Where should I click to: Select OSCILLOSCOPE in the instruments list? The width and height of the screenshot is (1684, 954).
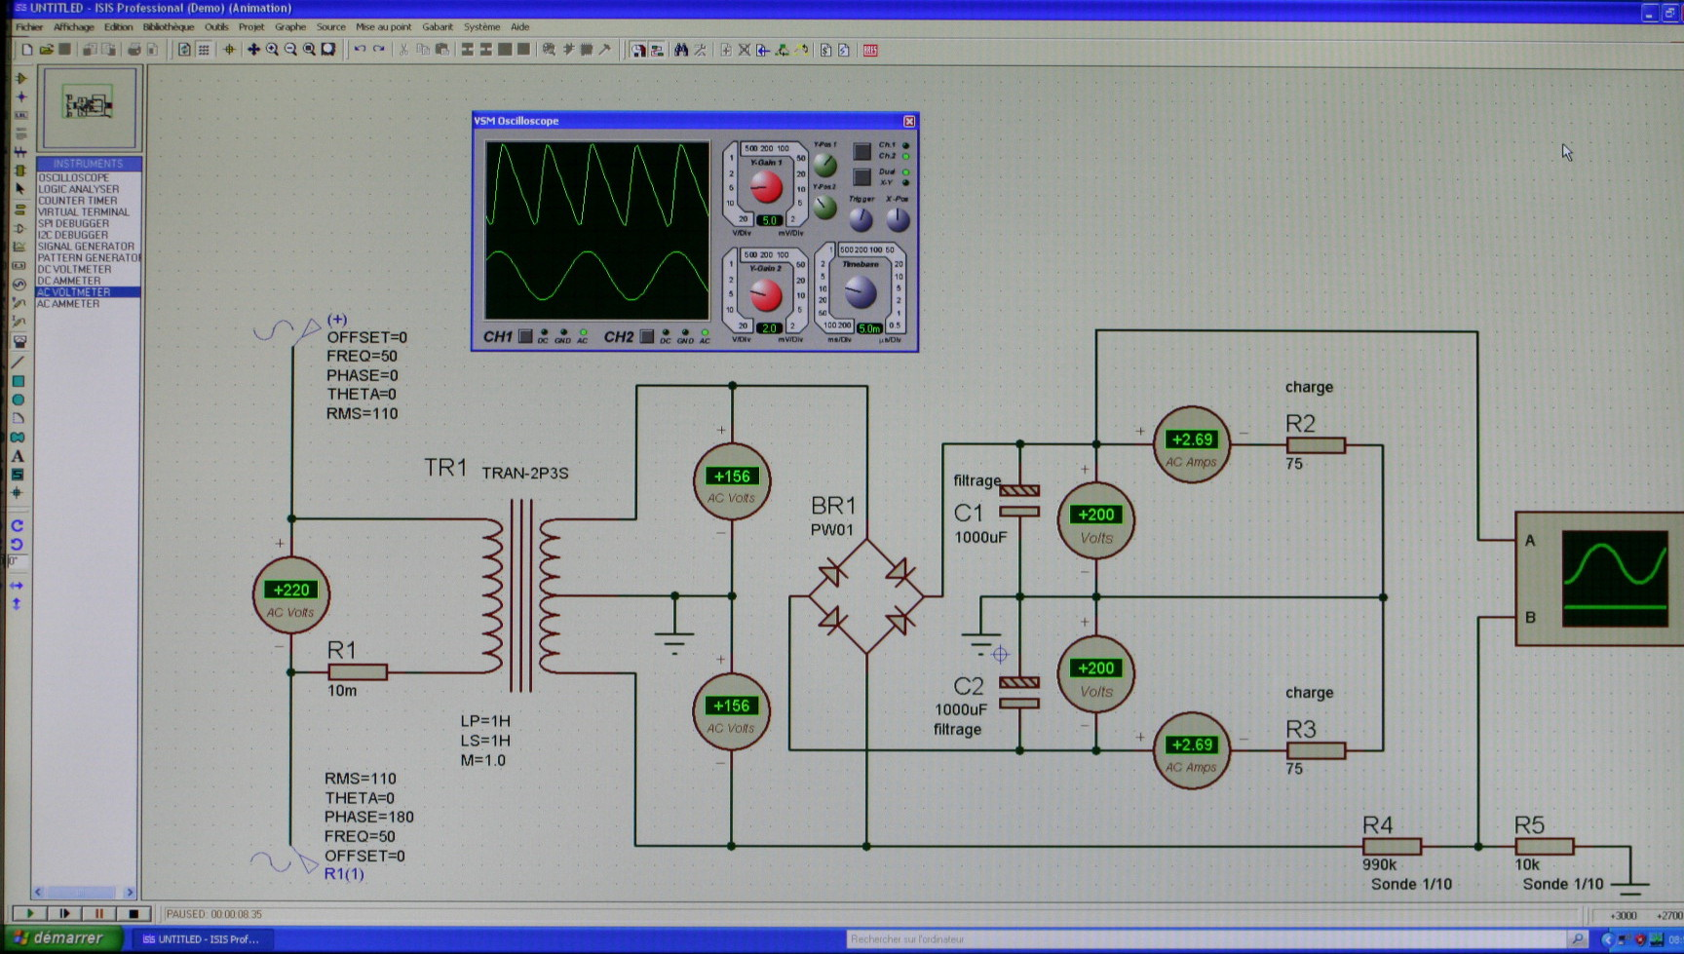click(74, 178)
